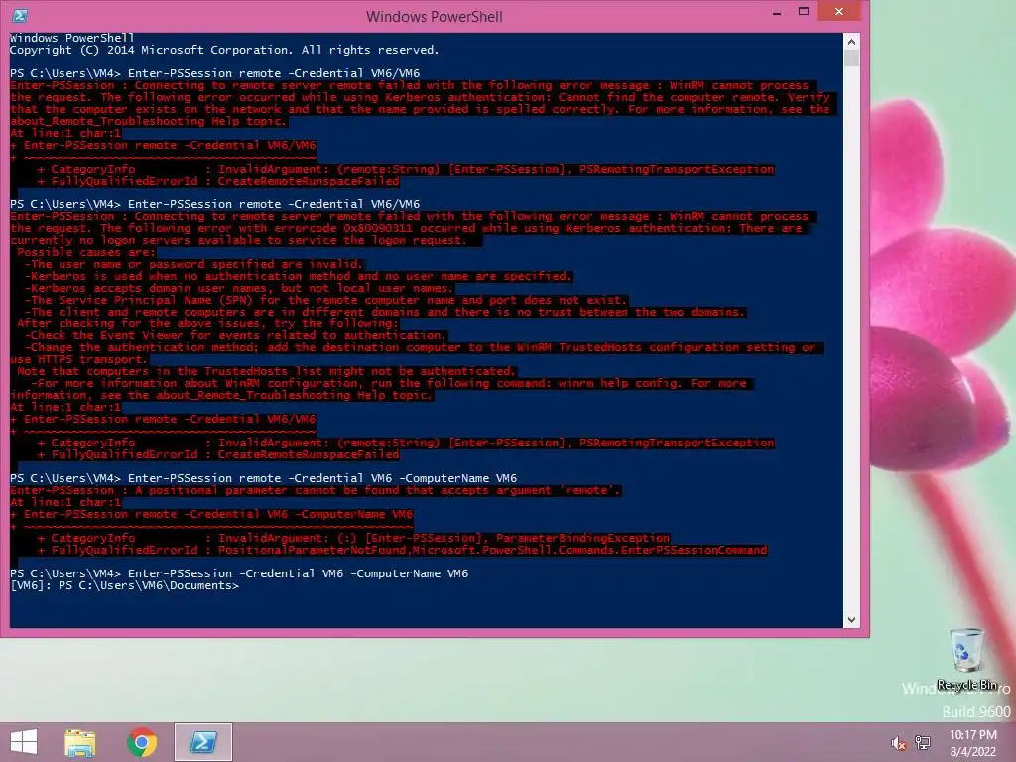Click the 'Kerberos accepts domain user names' line
1016x762 pixels.
[238, 288]
